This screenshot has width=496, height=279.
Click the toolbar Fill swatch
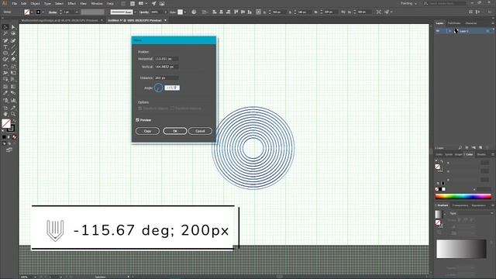tap(6, 123)
